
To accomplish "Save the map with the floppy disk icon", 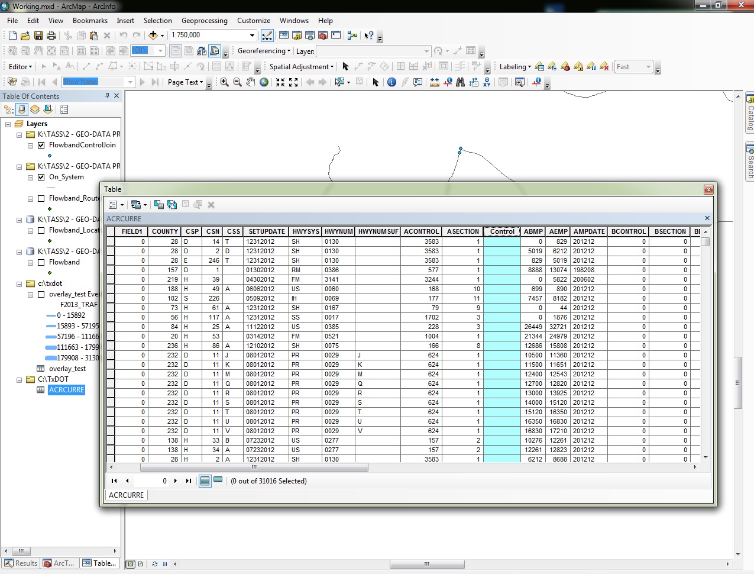I will tap(38, 36).
